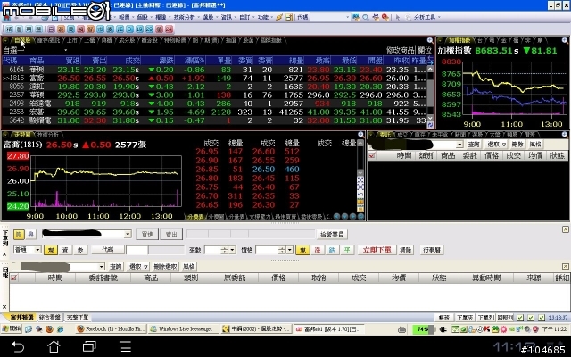Click the 買進 buy button
The image size is (571, 357).
[147, 234]
